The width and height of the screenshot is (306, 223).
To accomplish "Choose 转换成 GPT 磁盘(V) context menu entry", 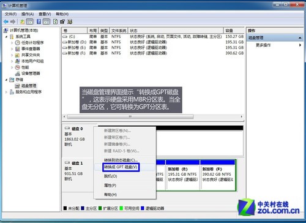I will click(x=121, y=167).
